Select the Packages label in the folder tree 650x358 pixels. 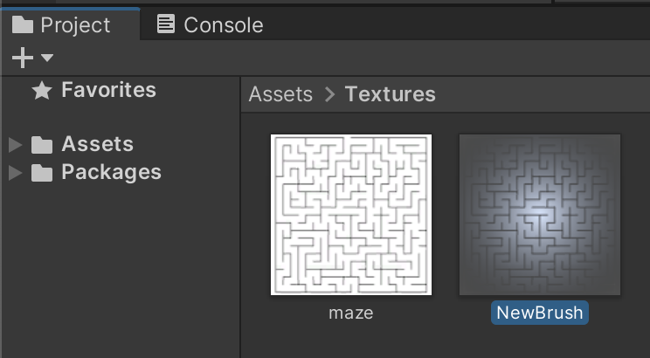(111, 172)
